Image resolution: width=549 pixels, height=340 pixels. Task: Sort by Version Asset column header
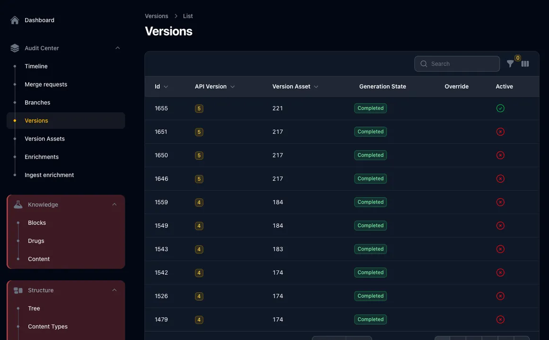(x=295, y=87)
